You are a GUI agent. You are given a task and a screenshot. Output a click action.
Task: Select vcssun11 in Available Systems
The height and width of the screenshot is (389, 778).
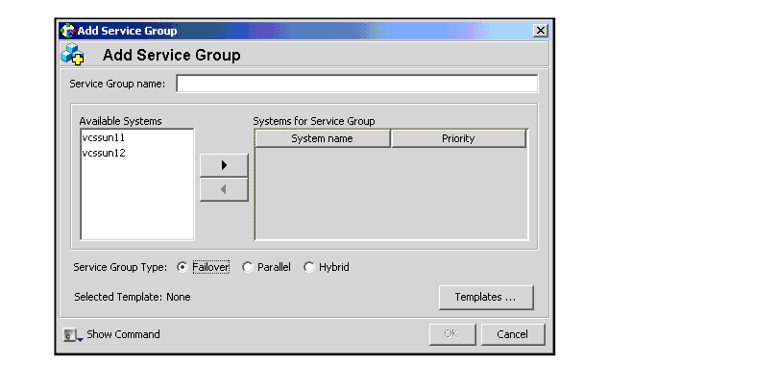tap(104, 138)
